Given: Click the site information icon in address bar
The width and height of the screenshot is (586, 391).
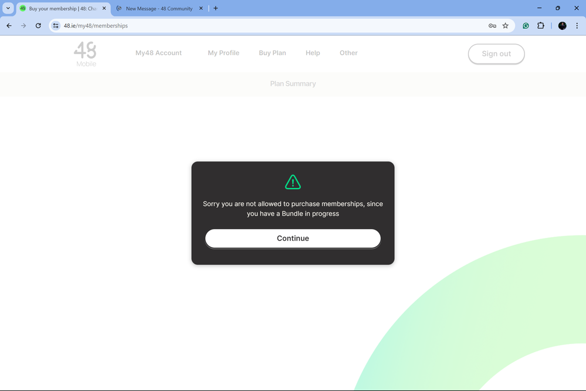Looking at the screenshot, I should [x=55, y=26].
